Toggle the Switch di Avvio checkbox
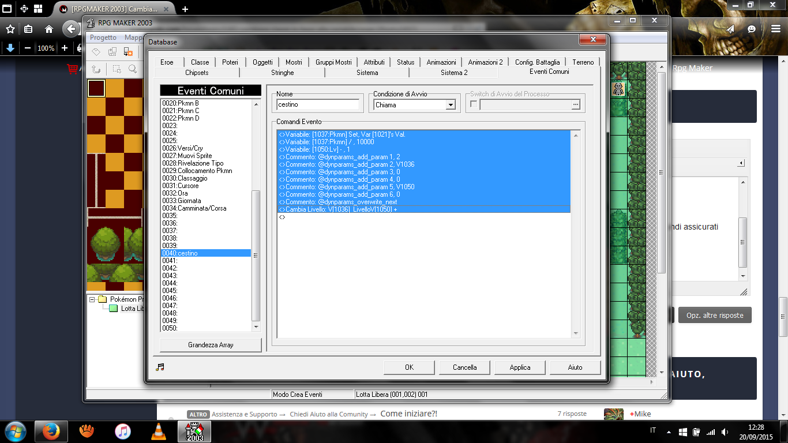The image size is (788, 443). tap(474, 104)
